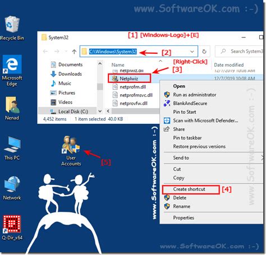Launch Microsoft Edge from the desktop
This screenshot has height=255, width=266.
(x=12, y=71)
